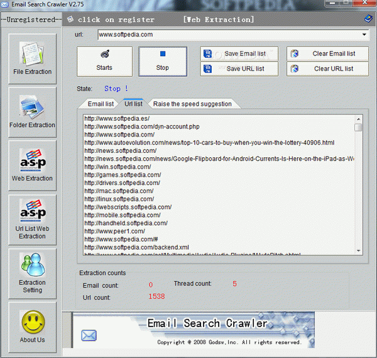This screenshot has width=377, height=358.
Task: Click the Email Search Crawler banner image
Action: point(193,330)
